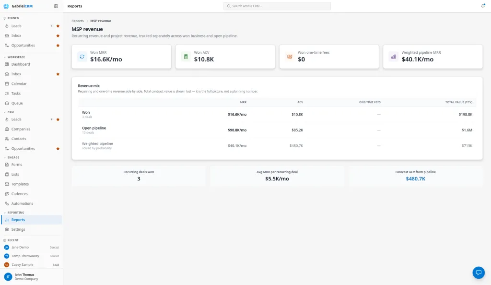Click the green Won ACV card icon

click(186, 57)
